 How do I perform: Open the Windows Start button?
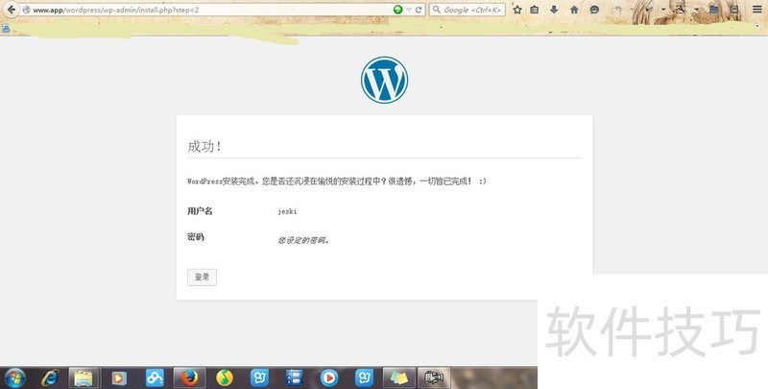[x=14, y=377]
